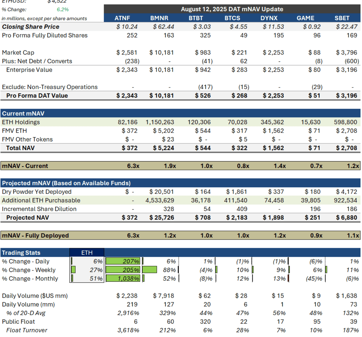
Task: Click the August 12, 2025 DAT mNAV Update title
Action: [232, 9]
